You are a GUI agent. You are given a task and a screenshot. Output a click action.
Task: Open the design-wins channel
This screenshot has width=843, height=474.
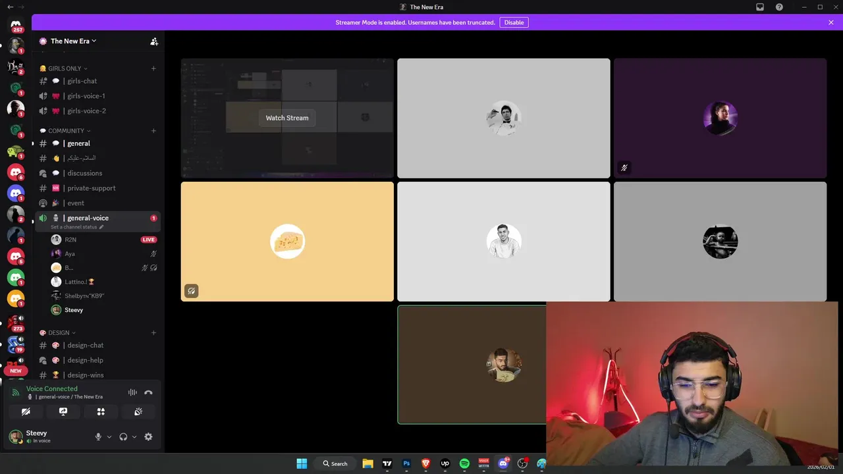[x=97, y=375]
